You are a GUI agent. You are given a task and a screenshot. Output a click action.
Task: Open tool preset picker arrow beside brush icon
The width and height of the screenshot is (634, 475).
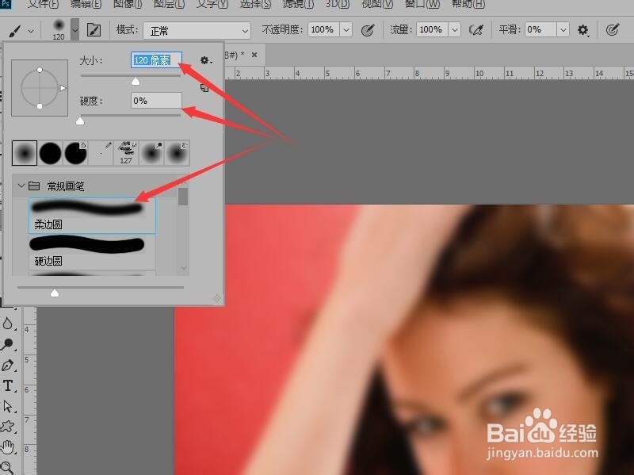click(x=31, y=31)
